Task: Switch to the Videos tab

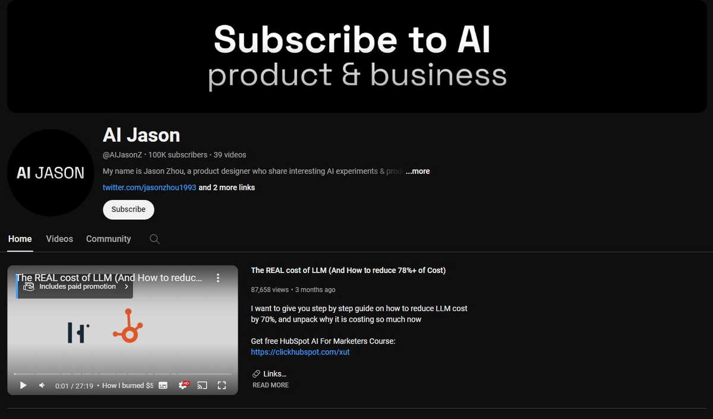Action: [59, 239]
